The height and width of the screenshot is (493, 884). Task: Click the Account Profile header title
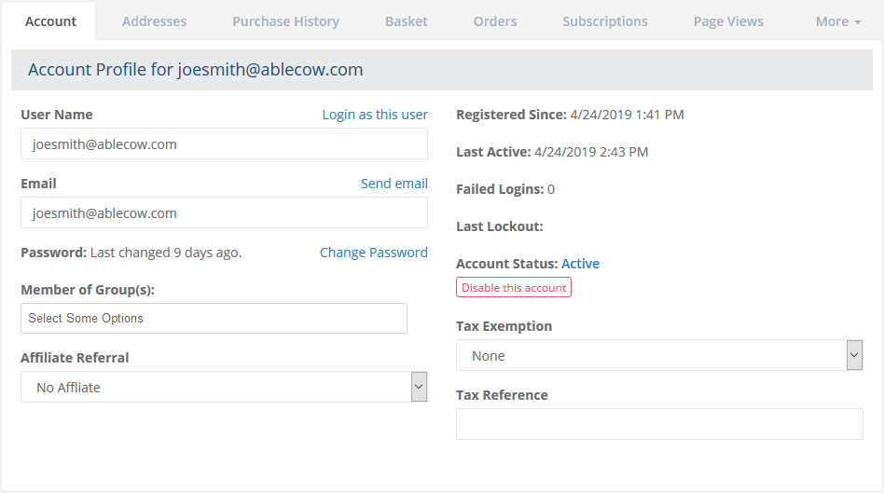point(195,70)
